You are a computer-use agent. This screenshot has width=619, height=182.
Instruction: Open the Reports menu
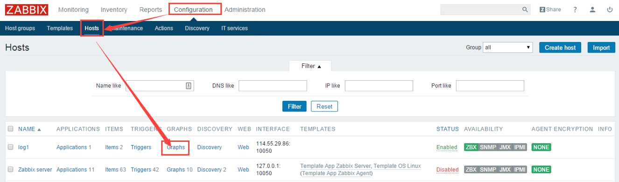pos(151,9)
